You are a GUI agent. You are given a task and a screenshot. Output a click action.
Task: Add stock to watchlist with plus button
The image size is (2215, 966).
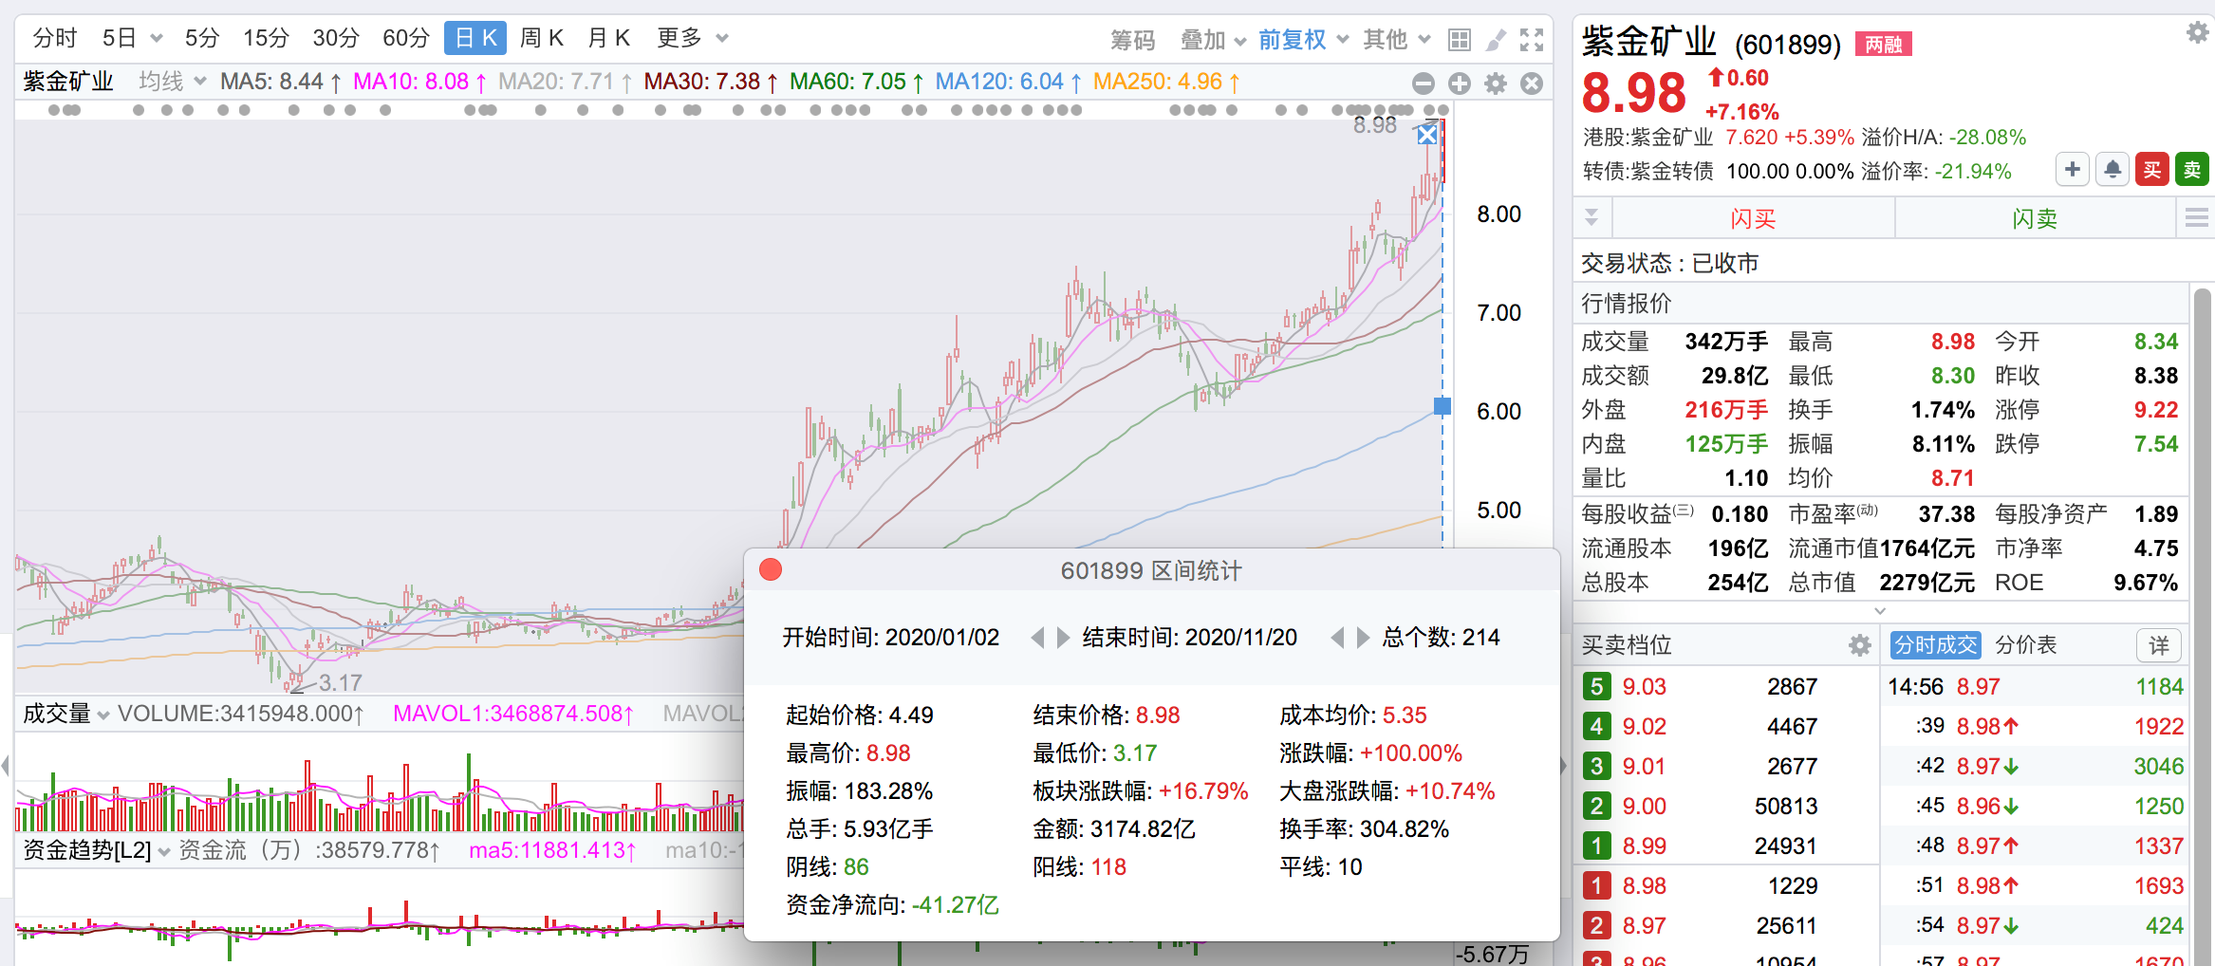point(2073,170)
